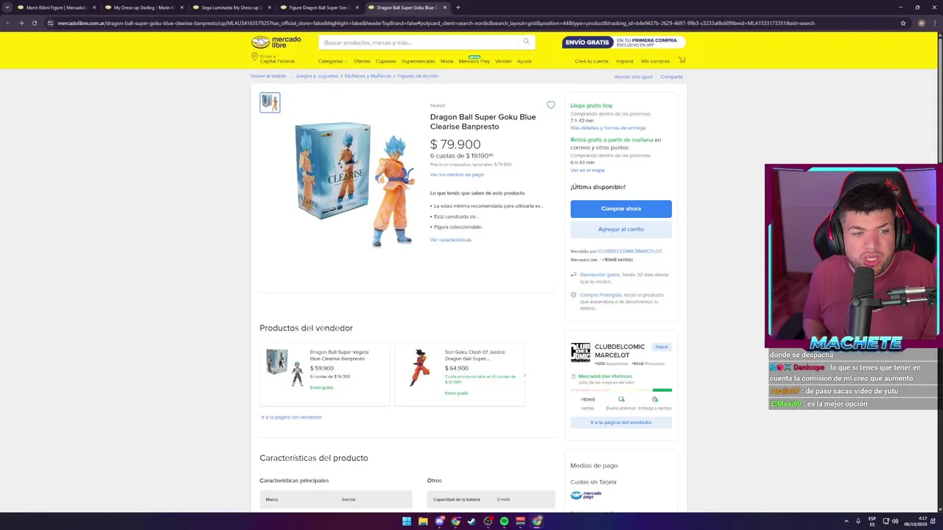Click MercadoLíder Platinum badge icon
This screenshot has height=530, width=943.
(x=573, y=376)
